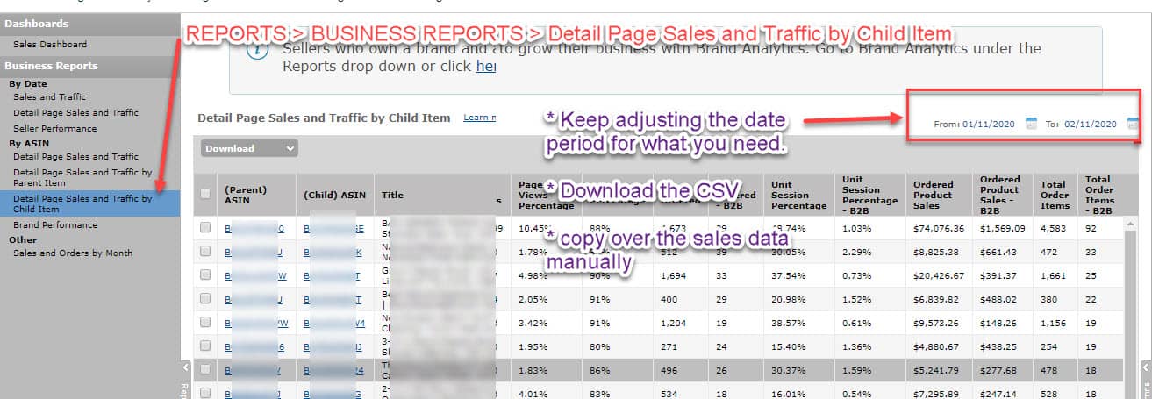
Task: Open Sales Dashboard in sidebar
Action: tap(50, 44)
